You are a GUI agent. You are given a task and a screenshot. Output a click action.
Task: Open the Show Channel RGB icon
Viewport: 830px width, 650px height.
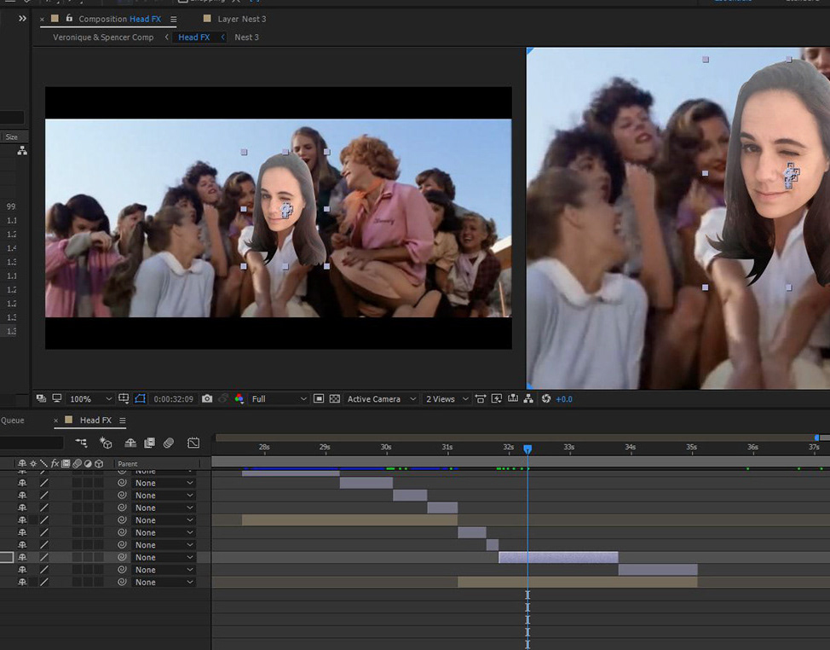[x=239, y=398]
